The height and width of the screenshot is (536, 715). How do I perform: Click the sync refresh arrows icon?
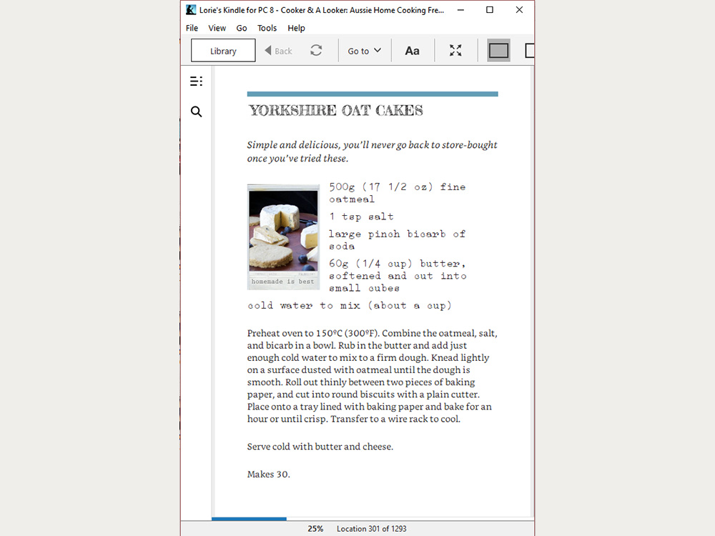click(316, 50)
